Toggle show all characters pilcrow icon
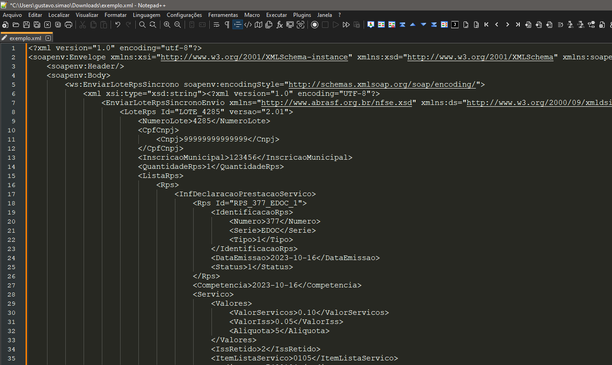This screenshot has width=612, height=365. coord(227,25)
